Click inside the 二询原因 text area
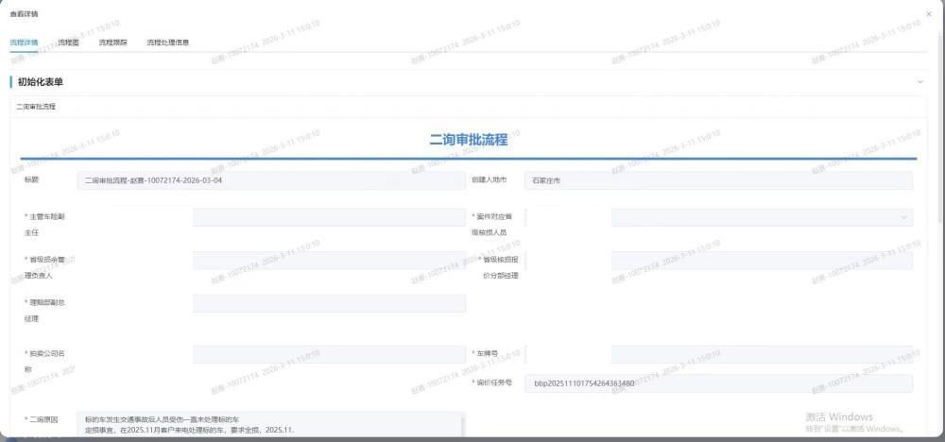Image resolution: width=945 pixels, height=442 pixels. tap(270, 425)
